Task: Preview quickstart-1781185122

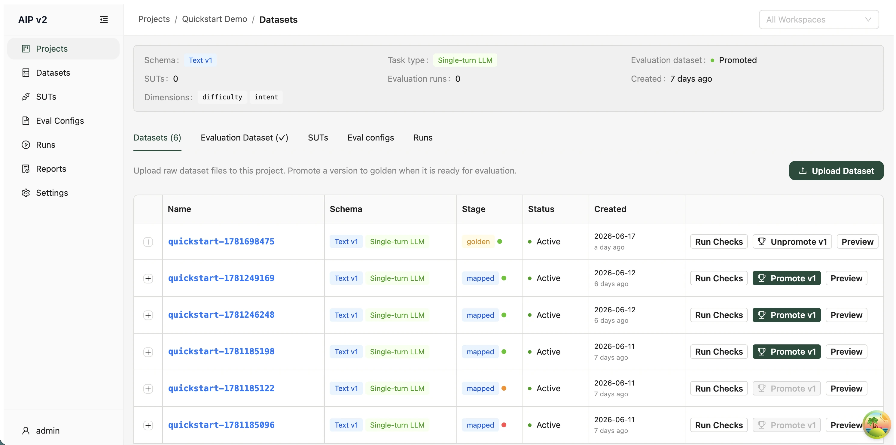Action: coord(846,388)
